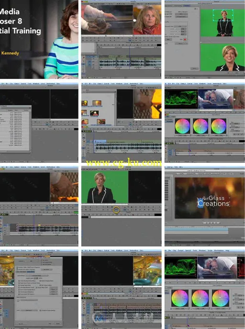Click the middle color wheel in the bottom color correction screenshot
Screen dimensions: 245x329
pyautogui.click(x=200, y=298)
